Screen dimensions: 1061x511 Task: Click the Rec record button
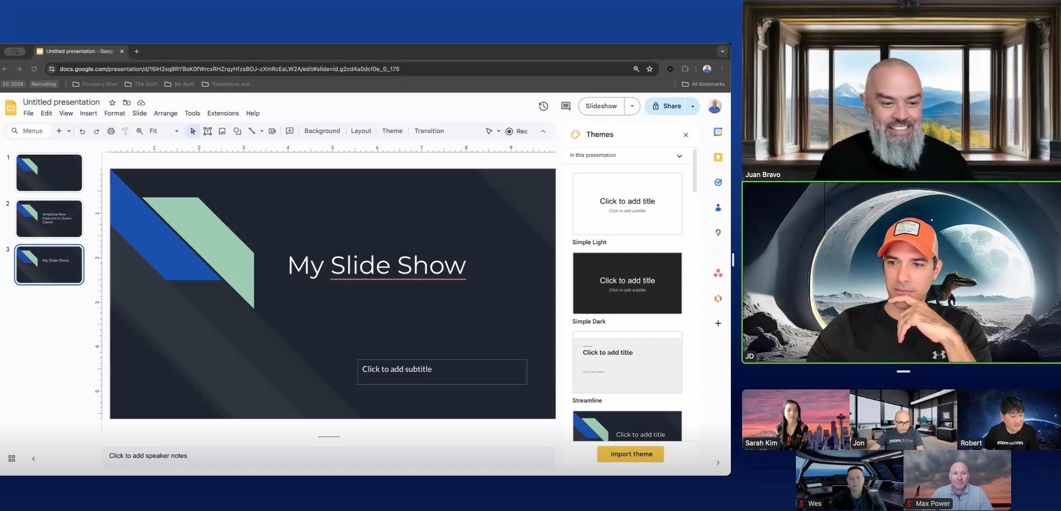click(516, 131)
